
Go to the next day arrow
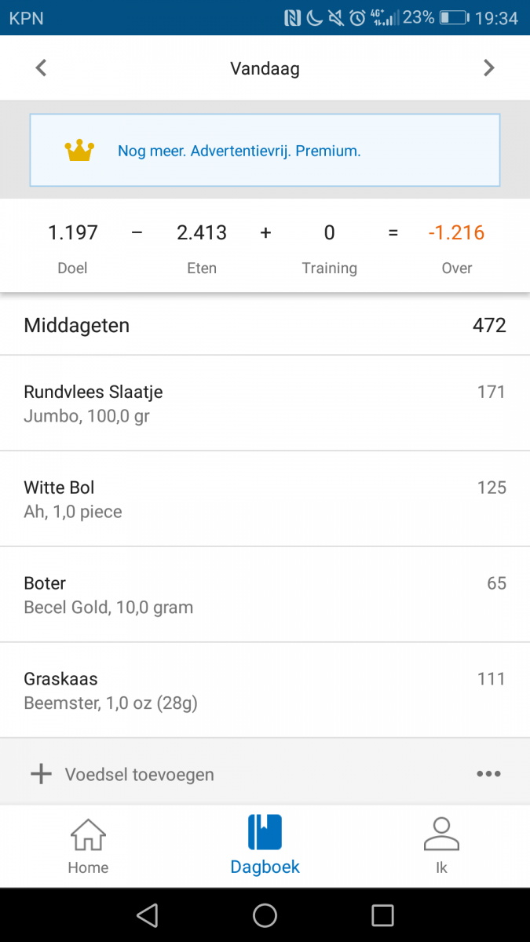coord(488,68)
